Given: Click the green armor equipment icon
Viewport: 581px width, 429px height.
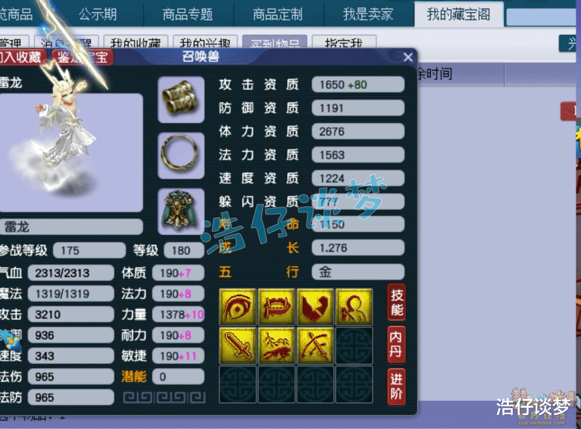Looking at the screenshot, I should click(x=181, y=211).
